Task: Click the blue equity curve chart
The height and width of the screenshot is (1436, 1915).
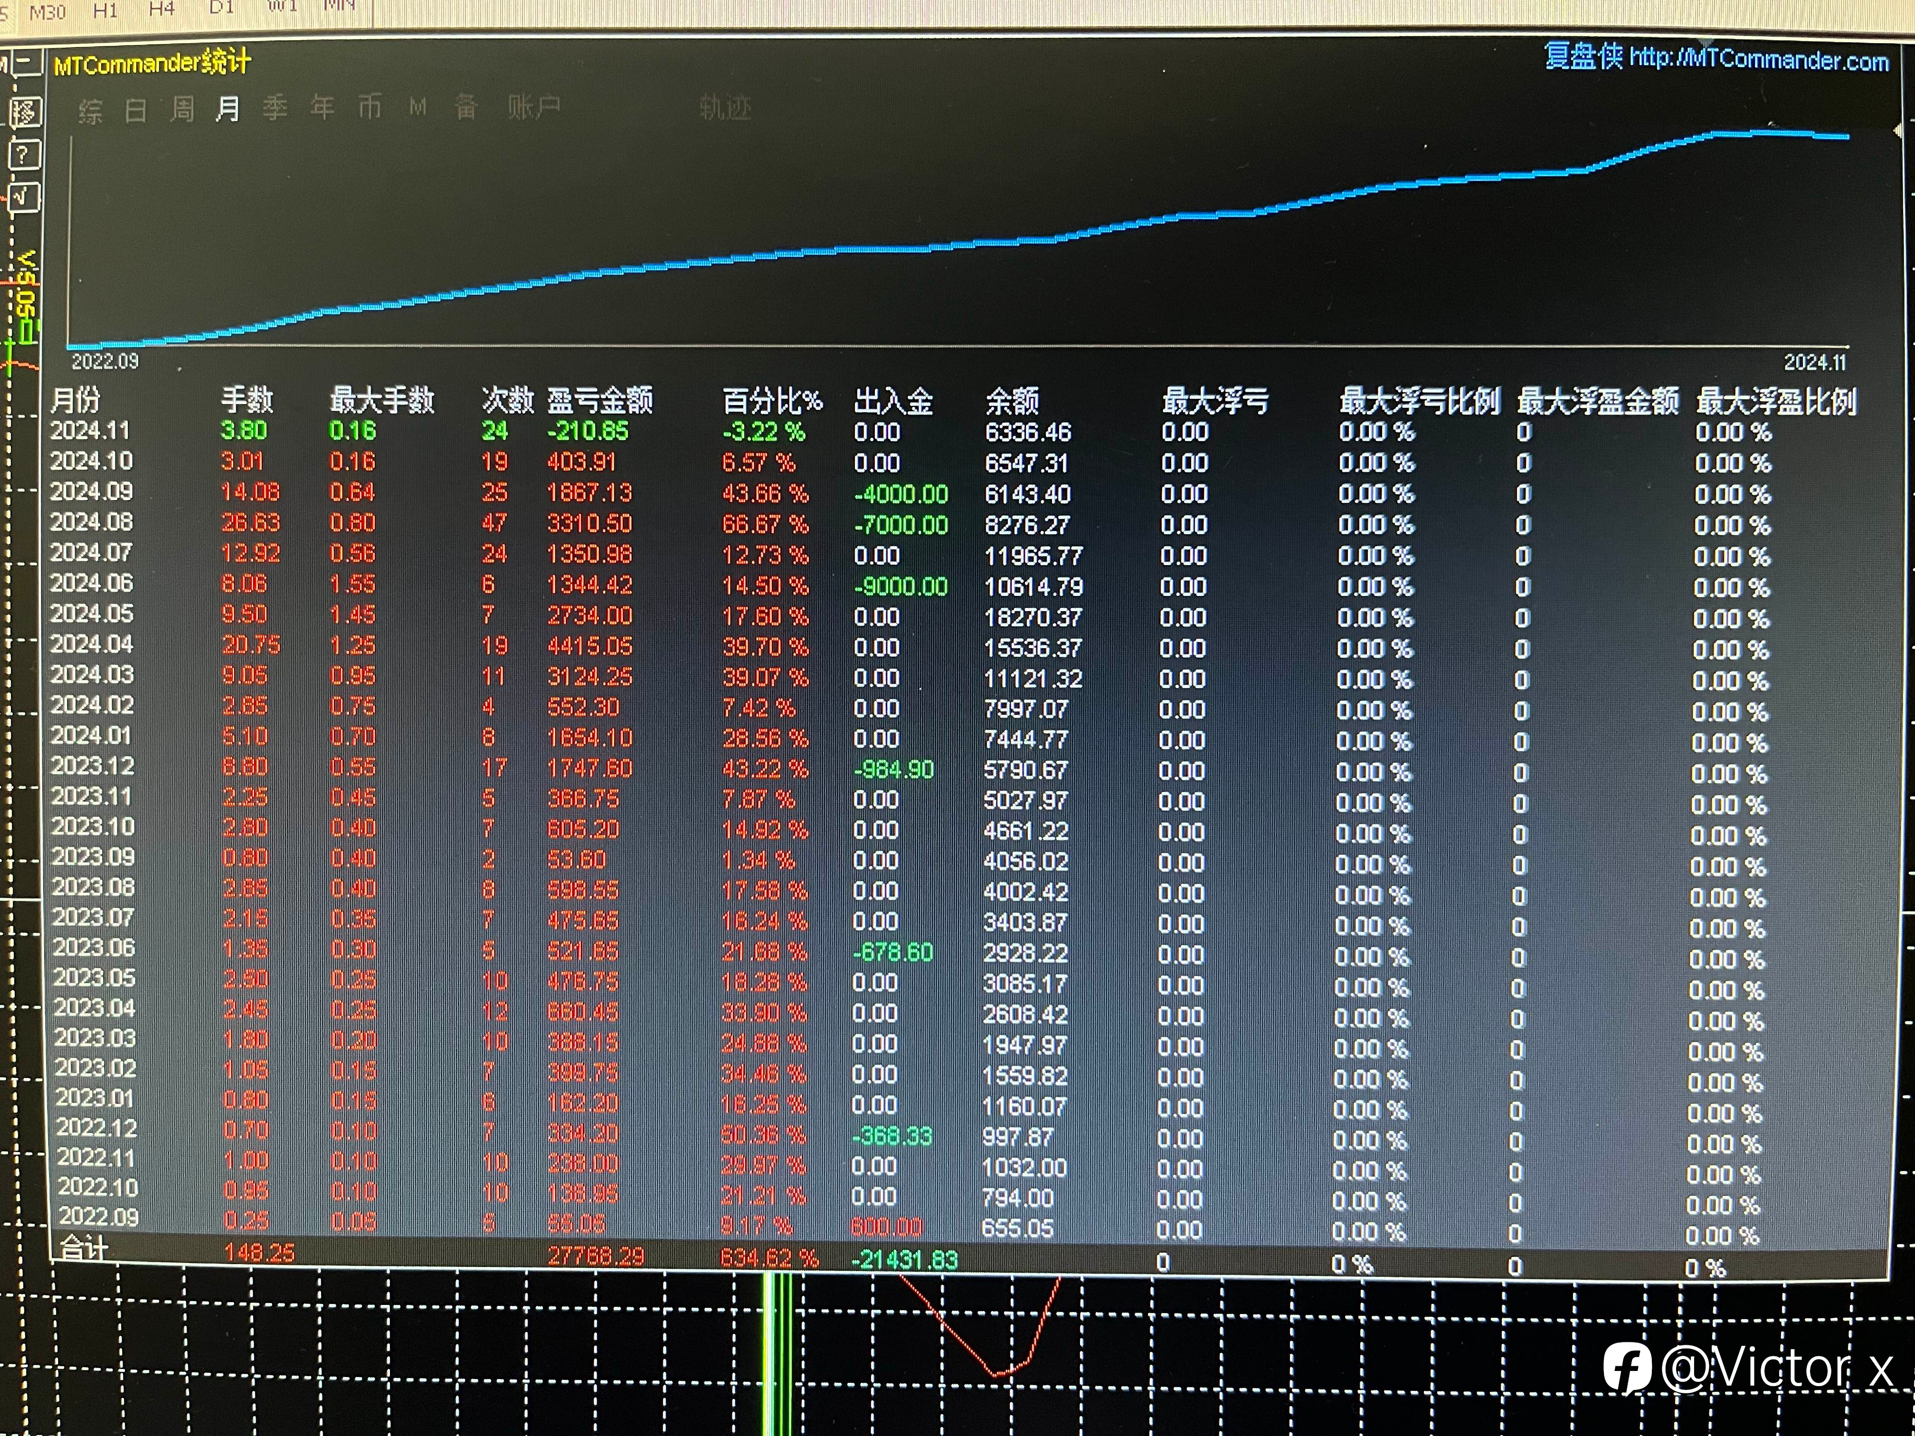Action: (x=958, y=240)
